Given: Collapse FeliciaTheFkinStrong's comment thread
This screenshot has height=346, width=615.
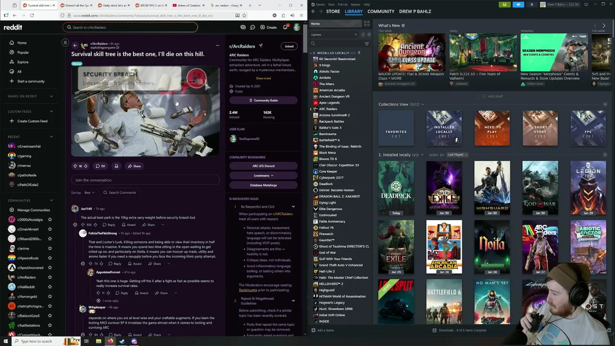Looking at the screenshot, I should pos(83,263).
